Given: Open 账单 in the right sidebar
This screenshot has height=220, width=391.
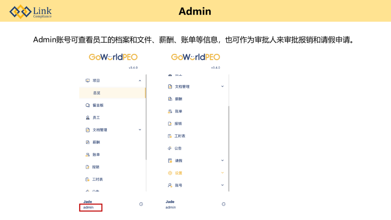Looking at the screenshot, I should click(178, 111).
